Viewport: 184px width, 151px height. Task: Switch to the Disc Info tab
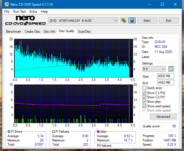tap(49, 32)
